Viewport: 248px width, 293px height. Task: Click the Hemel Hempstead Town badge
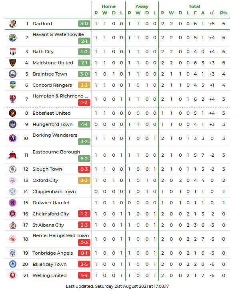(x=12, y=239)
